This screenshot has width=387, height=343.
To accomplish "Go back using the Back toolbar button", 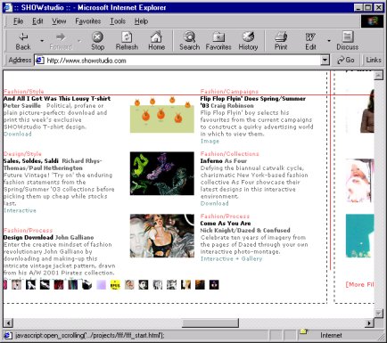I will click(23, 41).
